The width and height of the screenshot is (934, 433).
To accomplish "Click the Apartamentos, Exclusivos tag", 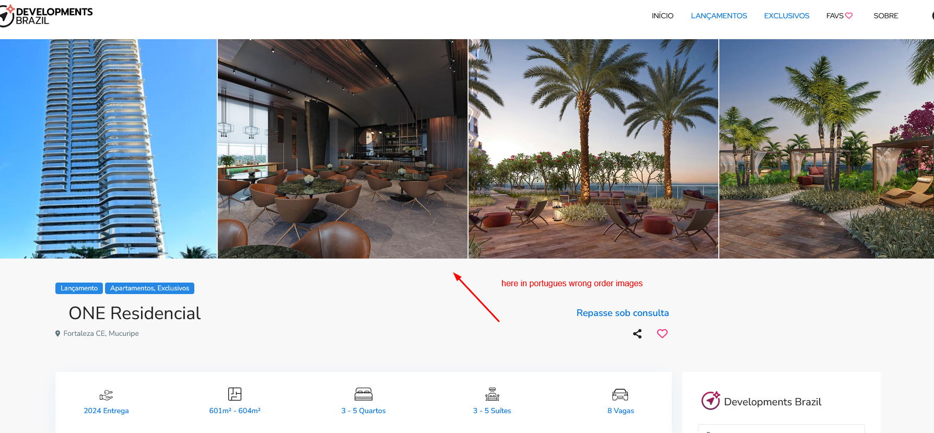I will coord(149,288).
